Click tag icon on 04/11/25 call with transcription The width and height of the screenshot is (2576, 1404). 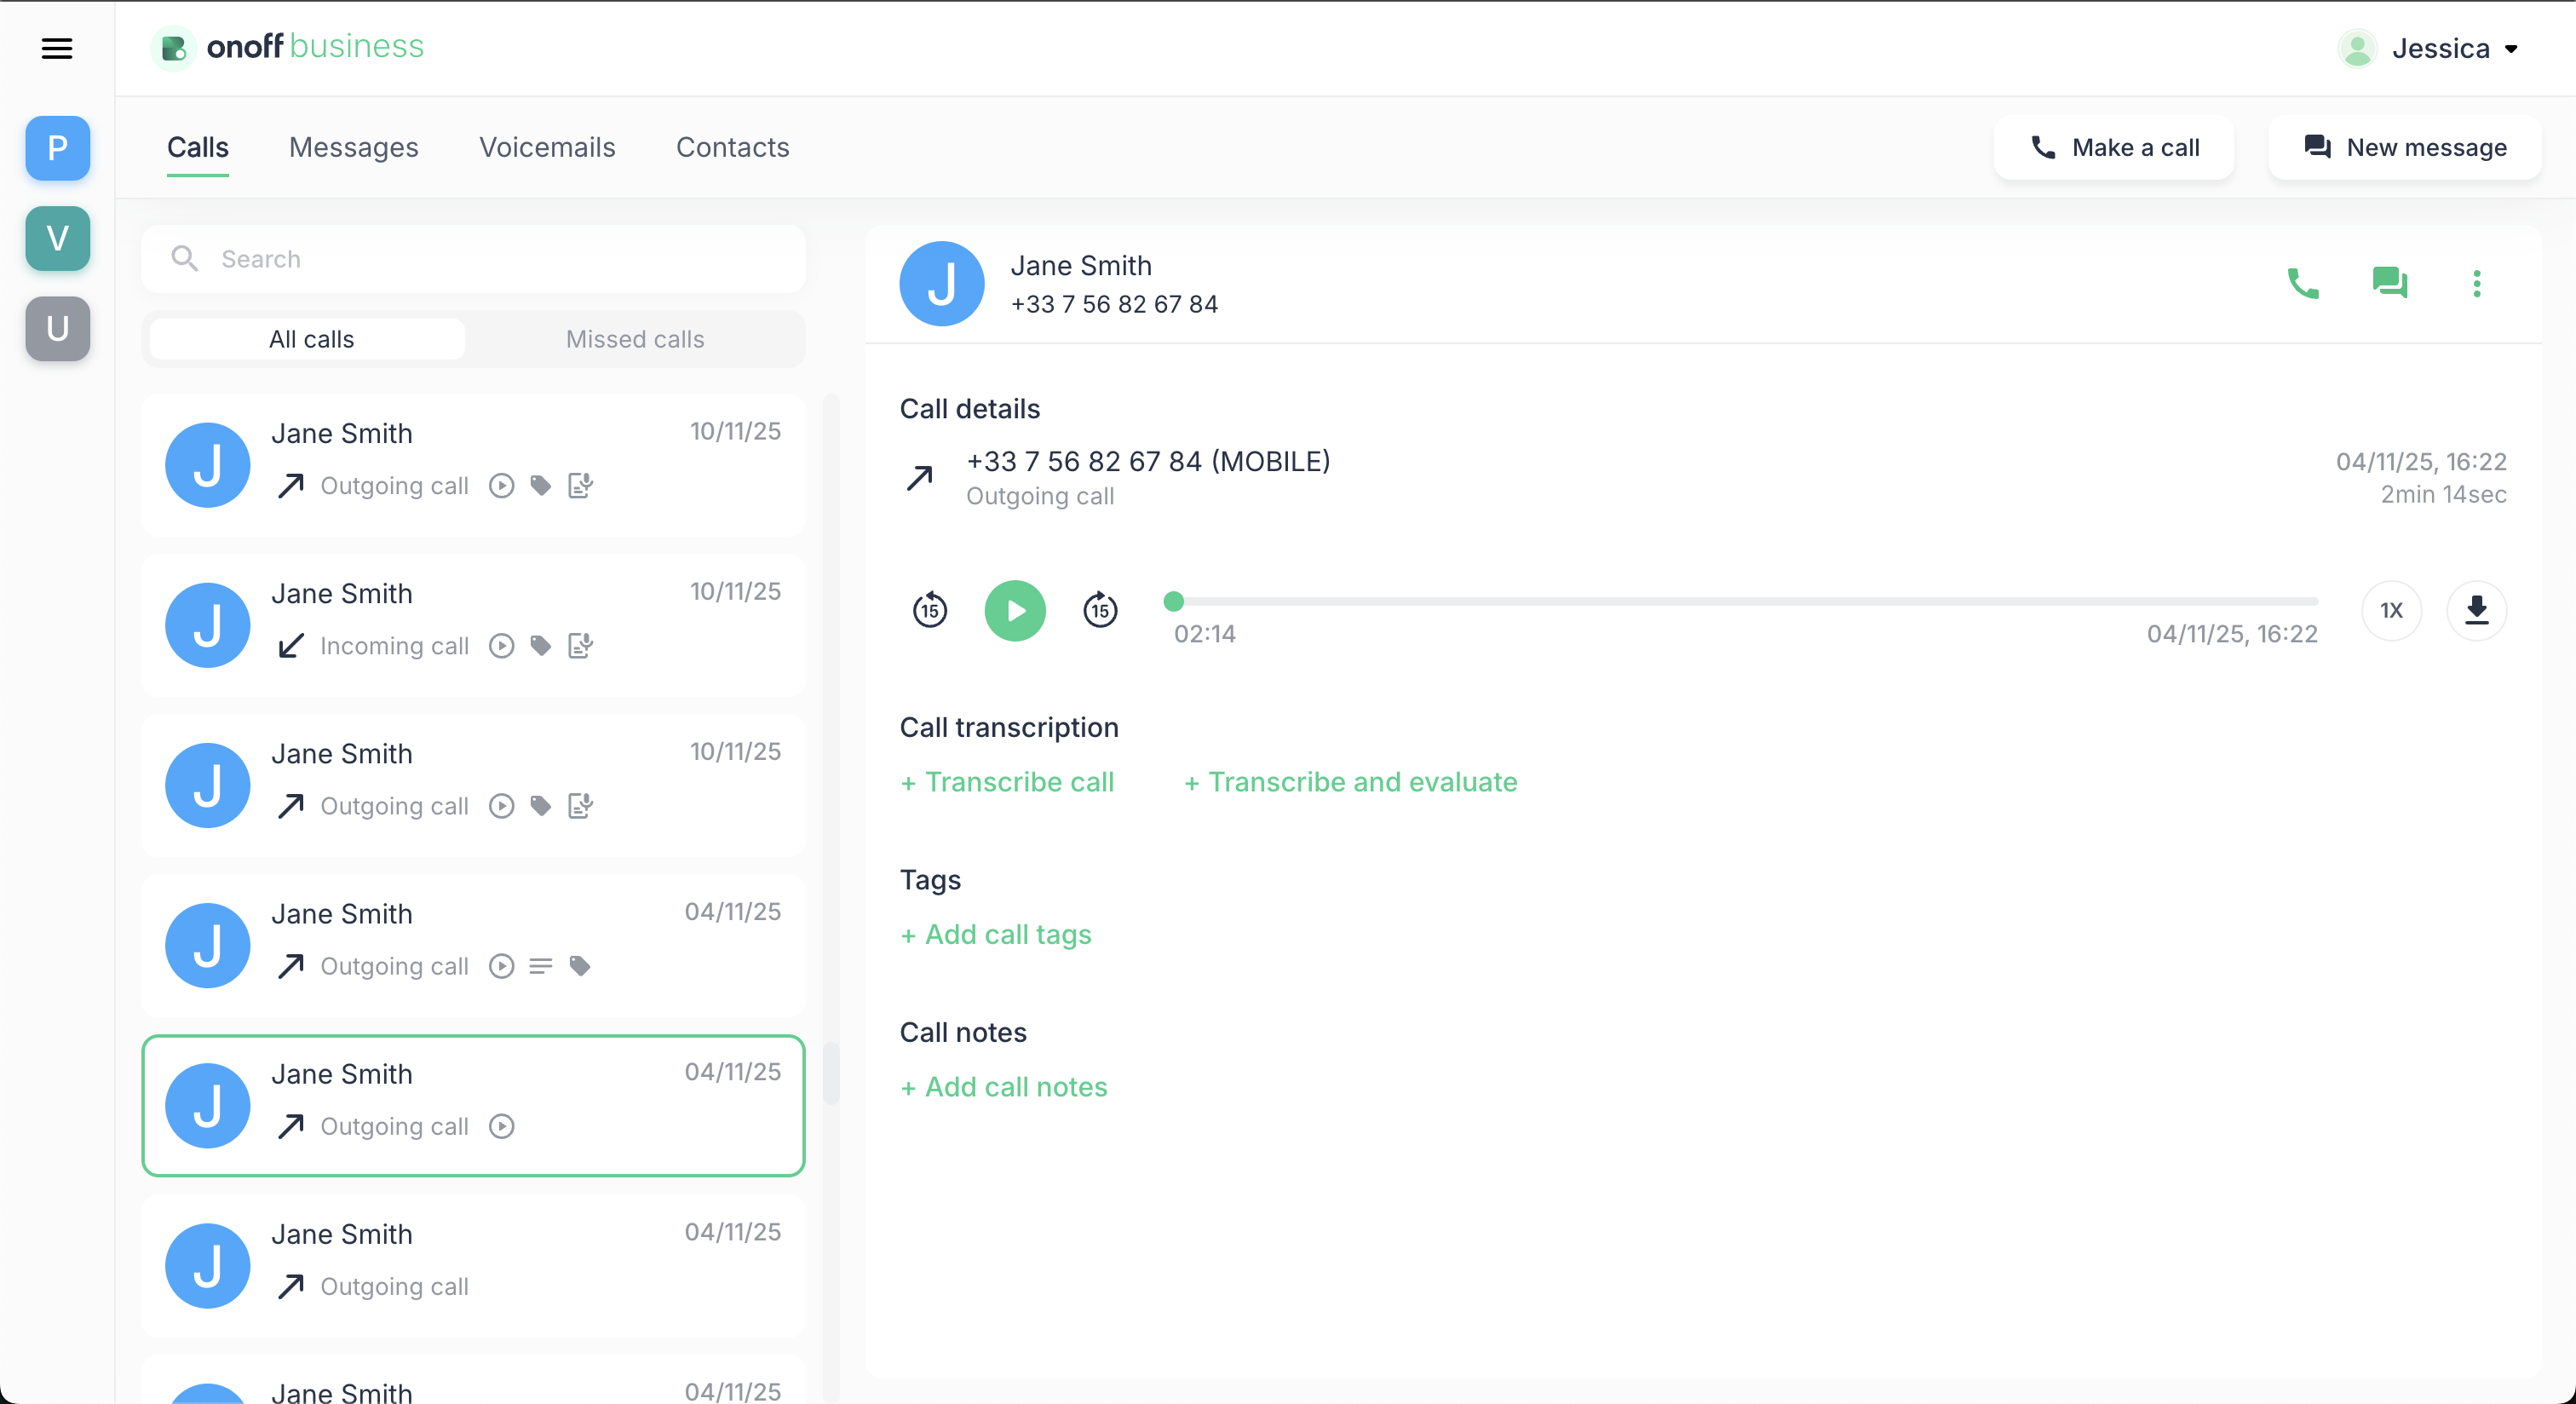pyautogui.click(x=580, y=966)
